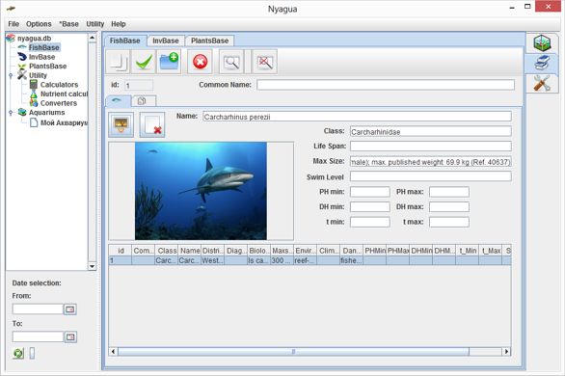The height and width of the screenshot is (376, 565).
Task: Click the folder with plus add-record icon
Action: (169, 62)
